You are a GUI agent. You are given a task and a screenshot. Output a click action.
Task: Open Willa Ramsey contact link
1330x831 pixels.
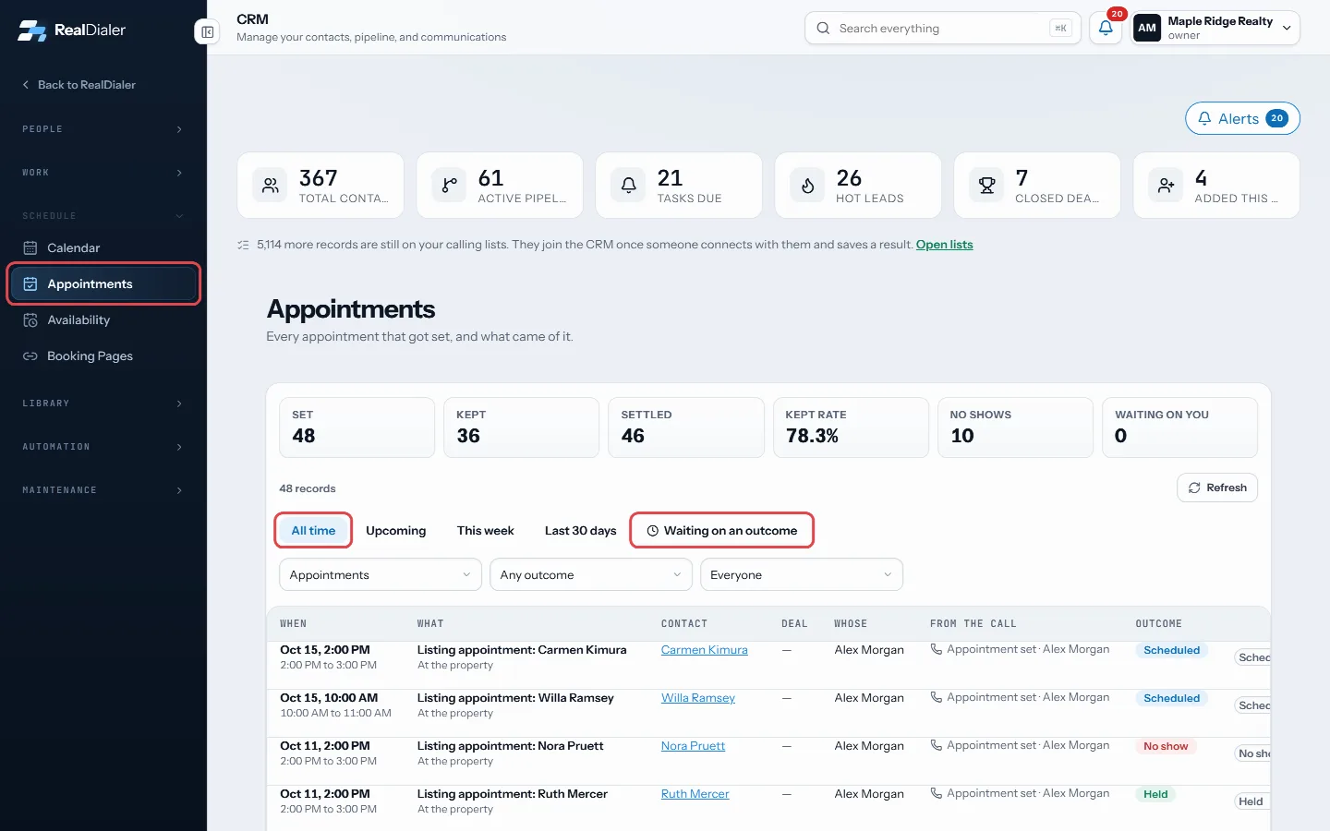coord(697,698)
